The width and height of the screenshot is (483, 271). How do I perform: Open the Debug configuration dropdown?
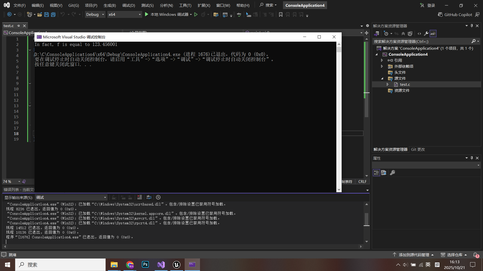(95, 15)
